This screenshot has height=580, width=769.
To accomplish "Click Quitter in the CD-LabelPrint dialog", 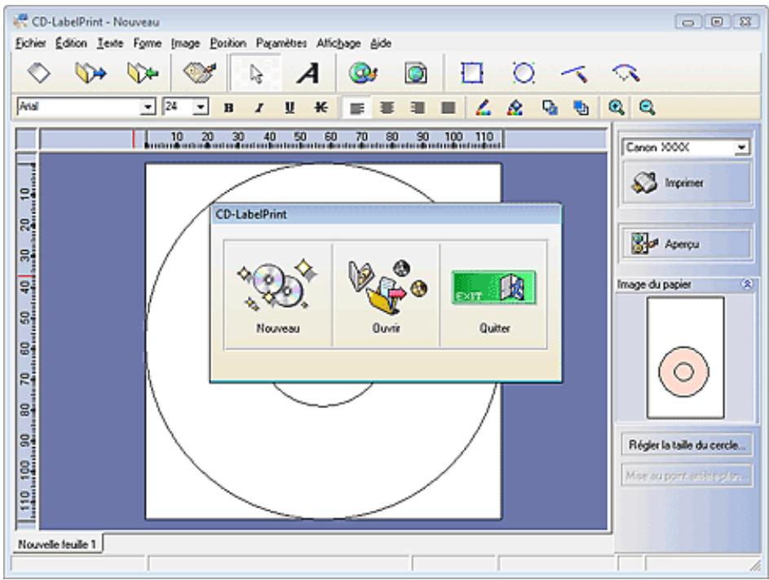I will click(494, 294).
